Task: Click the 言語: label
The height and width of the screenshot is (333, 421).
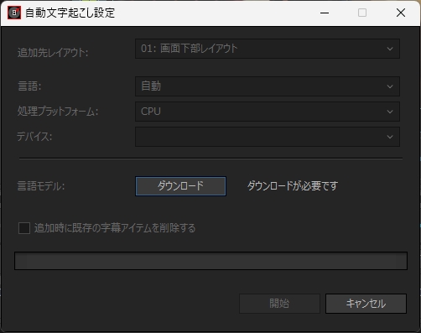Action: [x=29, y=86]
